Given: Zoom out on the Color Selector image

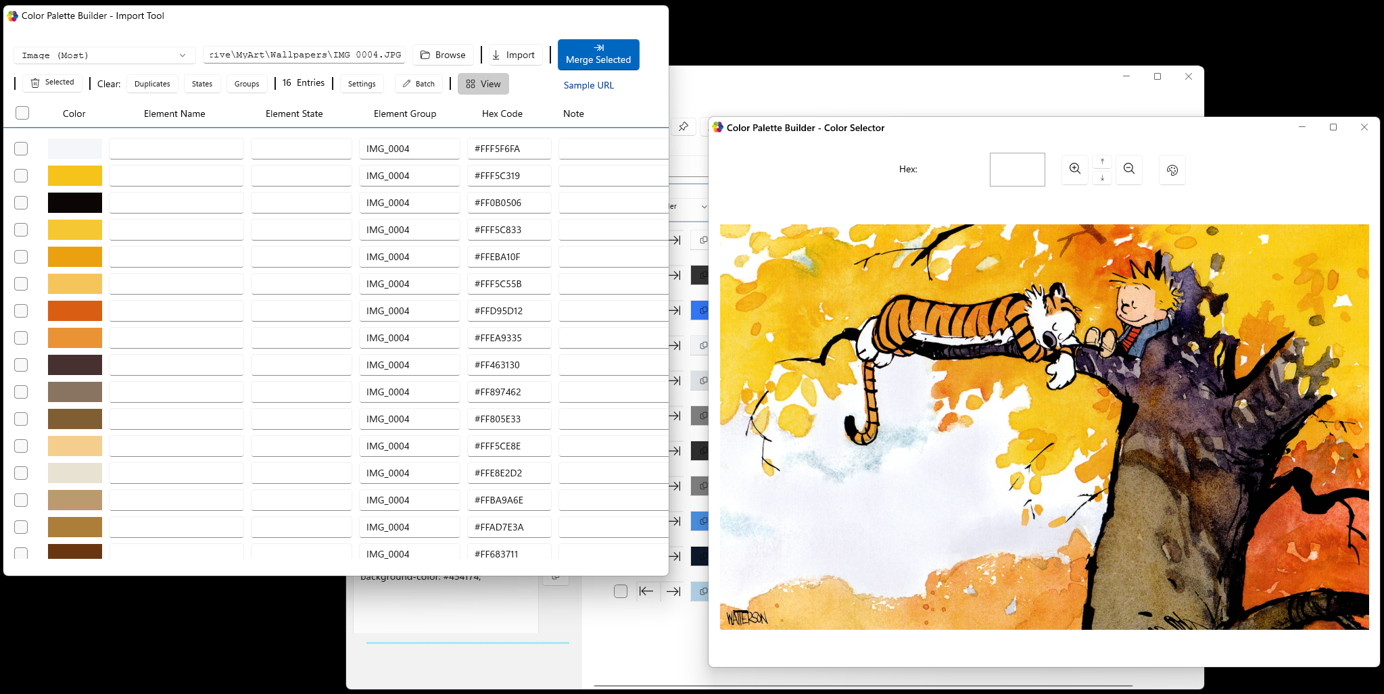Looking at the screenshot, I should [x=1129, y=169].
